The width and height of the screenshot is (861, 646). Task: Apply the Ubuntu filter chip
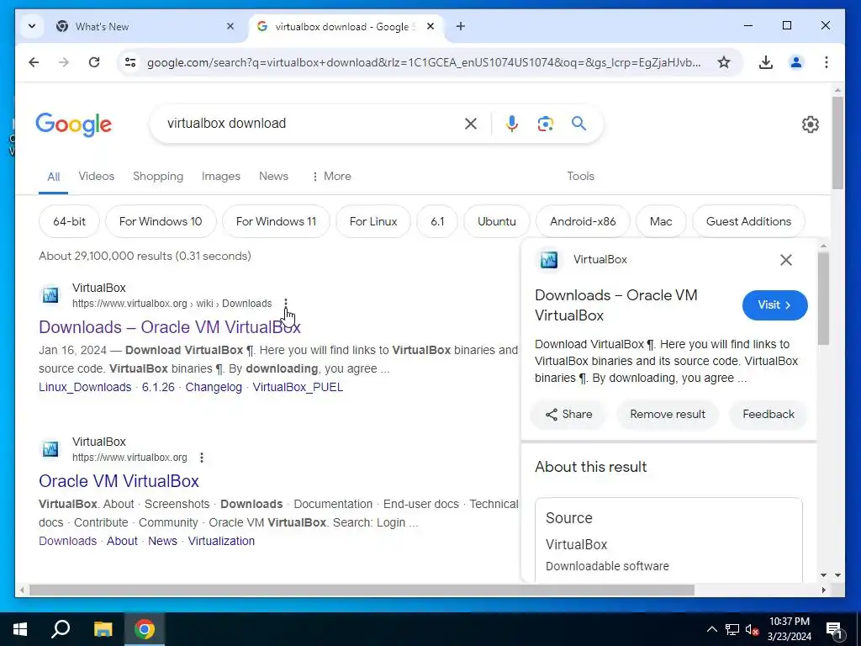tap(497, 221)
